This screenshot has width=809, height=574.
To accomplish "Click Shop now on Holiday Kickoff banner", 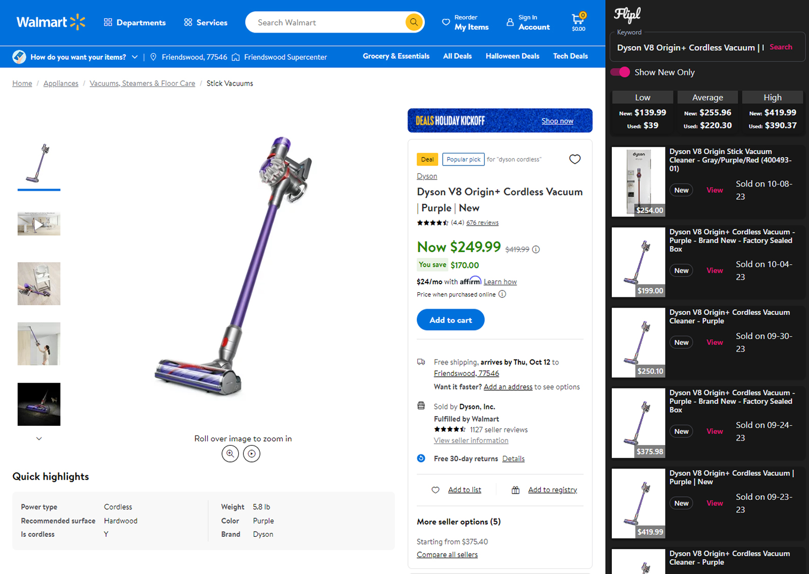I will coord(557,121).
